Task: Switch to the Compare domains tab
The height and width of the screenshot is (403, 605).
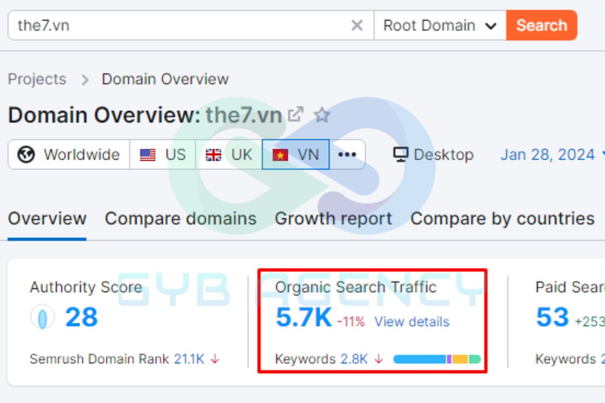Action: click(x=180, y=219)
